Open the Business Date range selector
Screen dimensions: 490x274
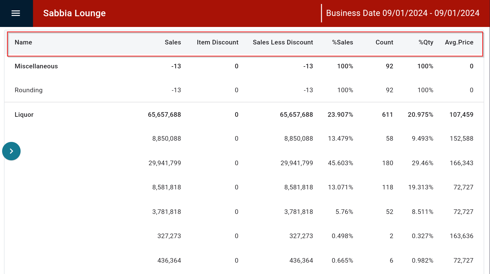(x=402, y=13)
